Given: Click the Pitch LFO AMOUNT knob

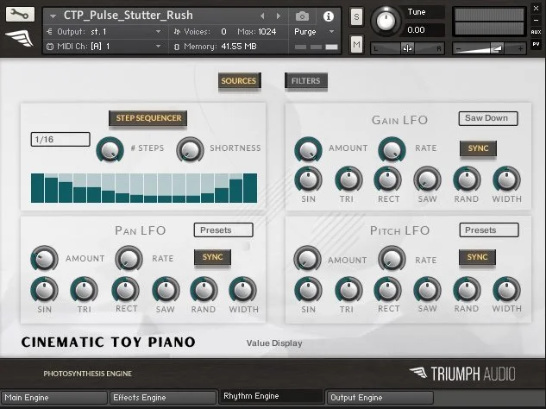Looking at the screenshot, I should click(x=307, y=259).
